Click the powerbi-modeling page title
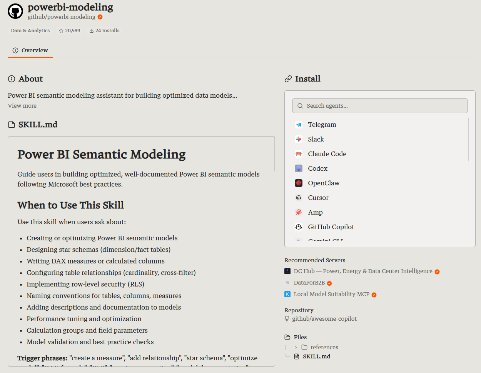 (x=70, y=7)
